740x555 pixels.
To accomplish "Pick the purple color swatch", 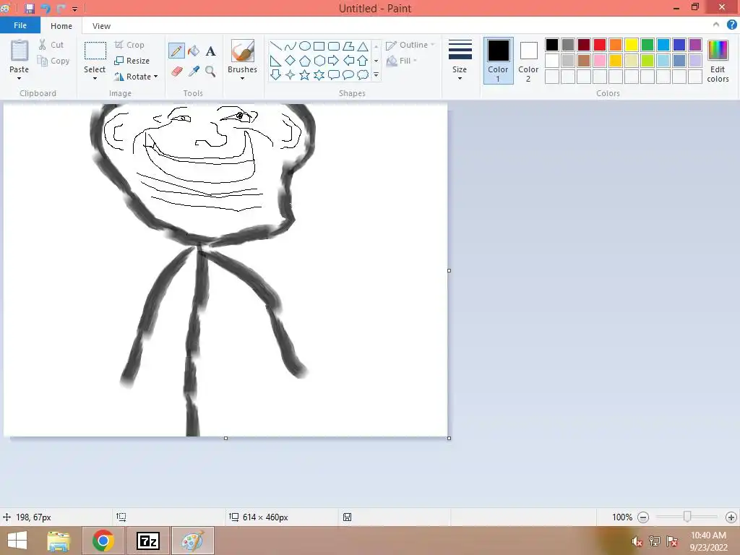I will (695, 45).
